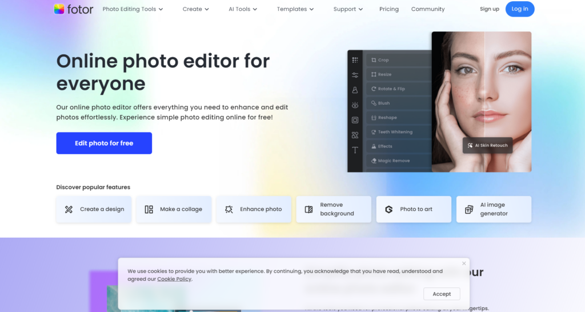Open the Create dropdown menu
This screenshot has height=312, width=585.
[x=195, y=9]
